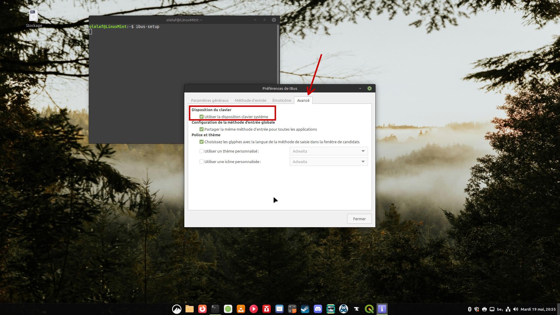560x315 pixels.
Task: Open Bluetooth tray menu
Action: point(470,309)
